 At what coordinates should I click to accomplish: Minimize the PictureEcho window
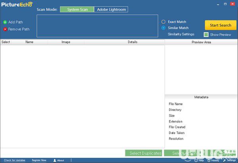[x=218, y=4]
